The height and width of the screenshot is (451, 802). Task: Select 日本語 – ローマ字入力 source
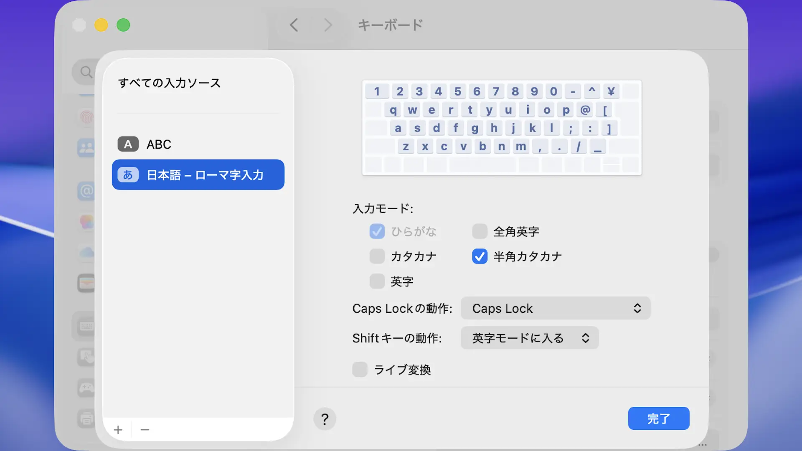coord(205,175)
